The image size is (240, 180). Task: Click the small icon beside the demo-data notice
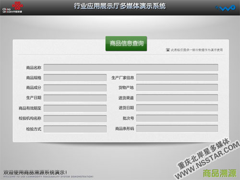click(x=168, y=50)
